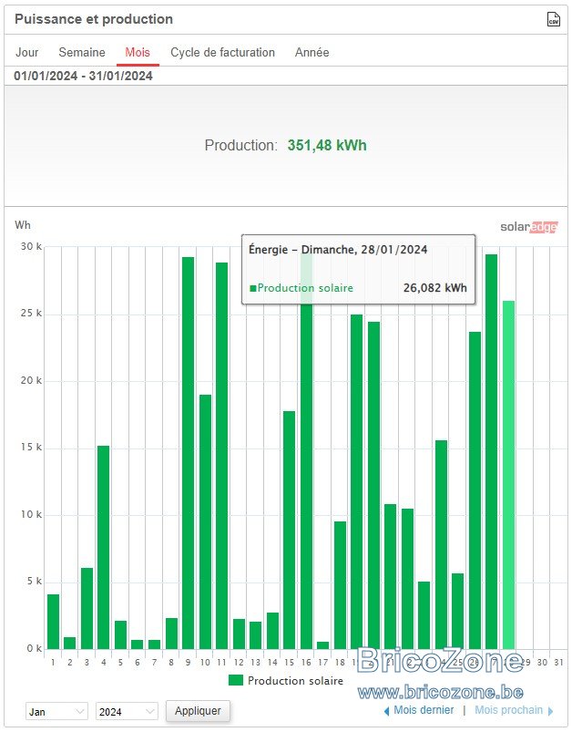Switch to the Semaine tab
The height and width of the screenshot is (732, 572).
coord(82,52)
